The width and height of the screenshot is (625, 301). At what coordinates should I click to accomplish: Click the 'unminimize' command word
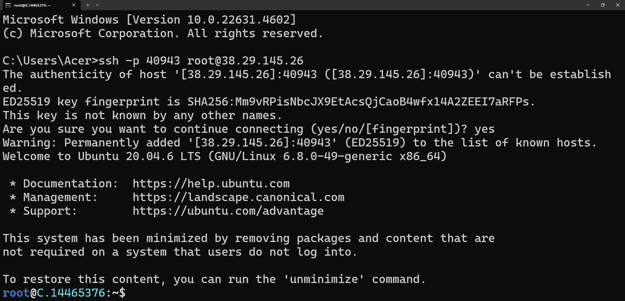[324, 280]
